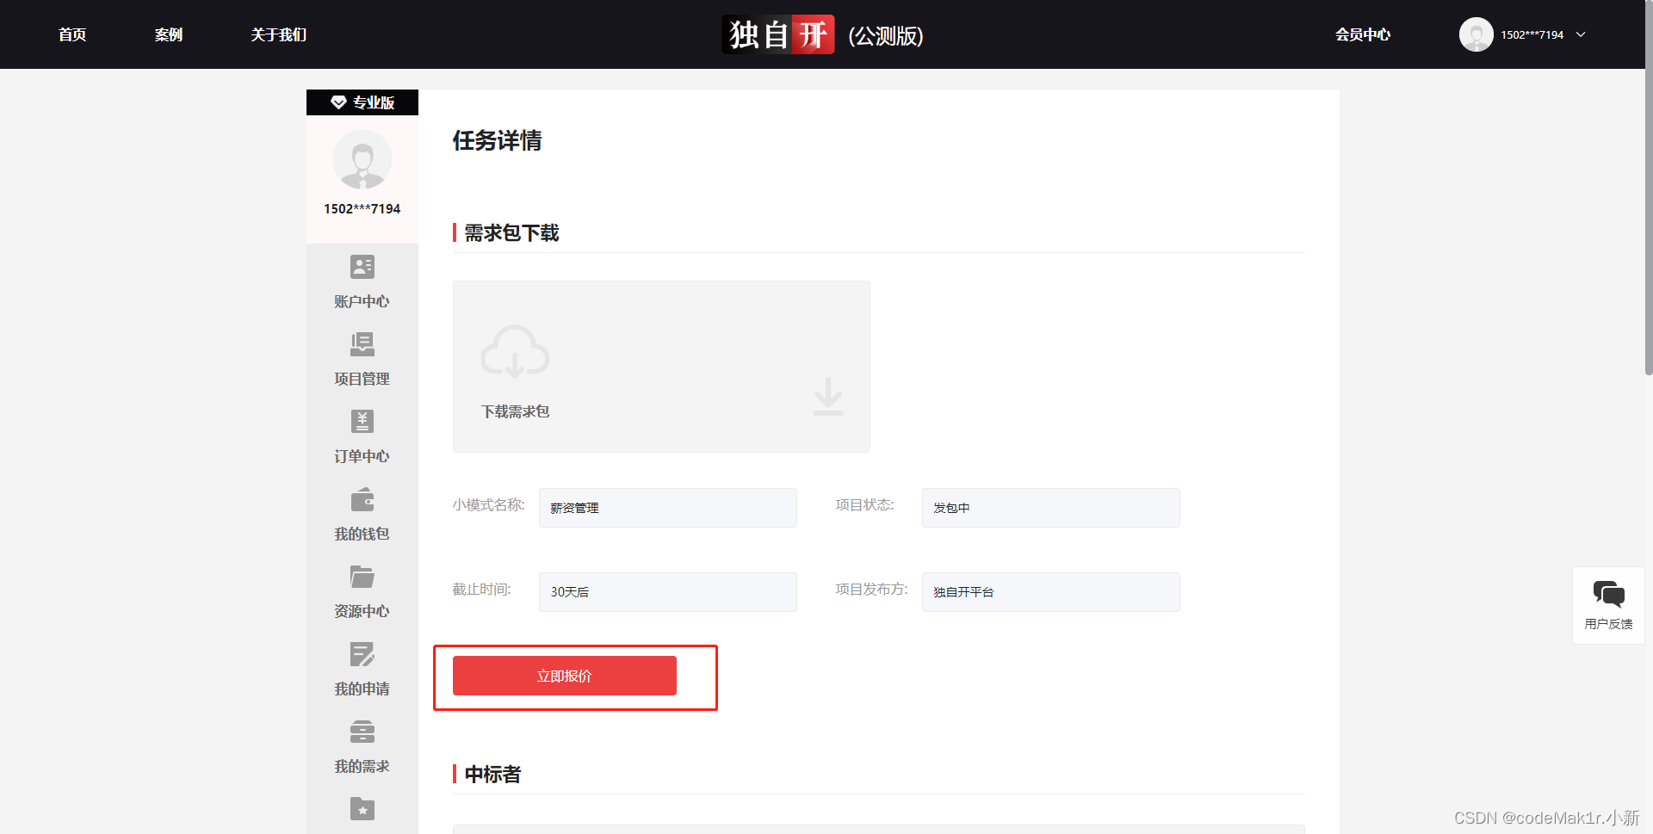1653x834 pixels.
Task: Open 会员中心 in top navigation
Action: tap(1363, 34)
